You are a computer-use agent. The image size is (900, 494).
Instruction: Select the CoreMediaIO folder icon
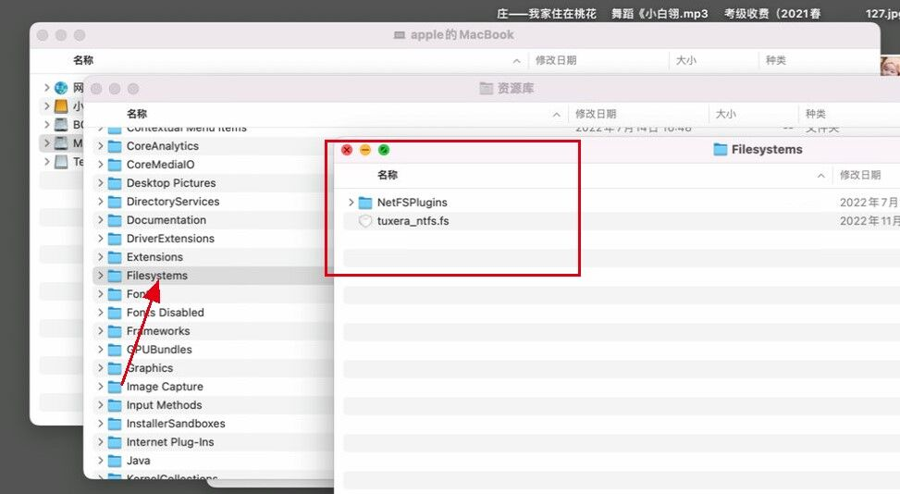pos(115,165)
